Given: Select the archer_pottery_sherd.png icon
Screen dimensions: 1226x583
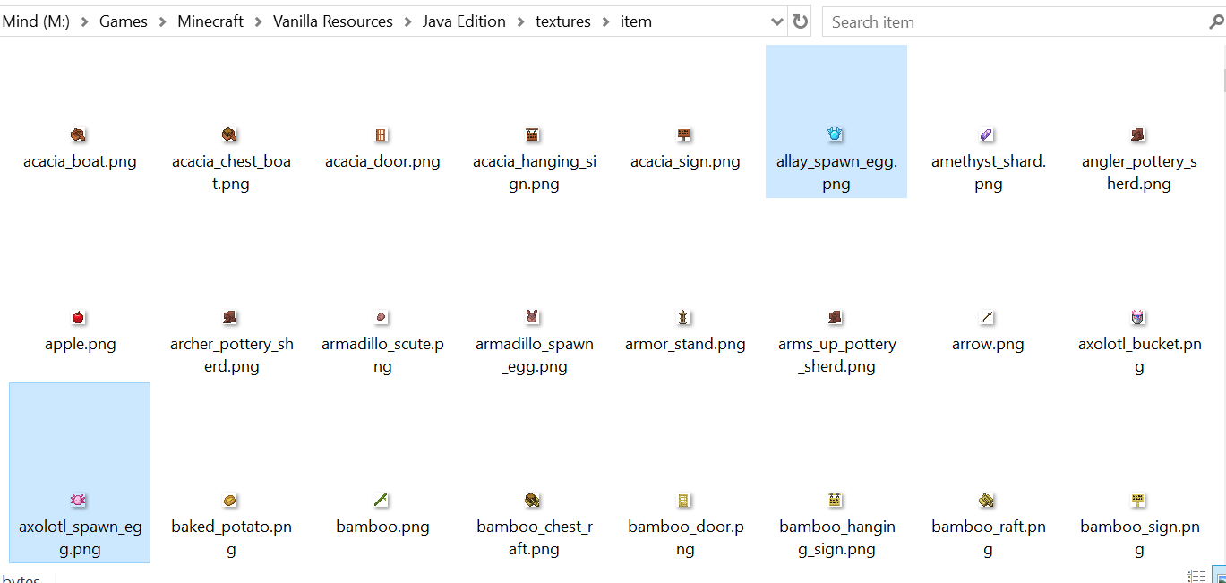Looking at the screenshot, I should pos(230,318).
